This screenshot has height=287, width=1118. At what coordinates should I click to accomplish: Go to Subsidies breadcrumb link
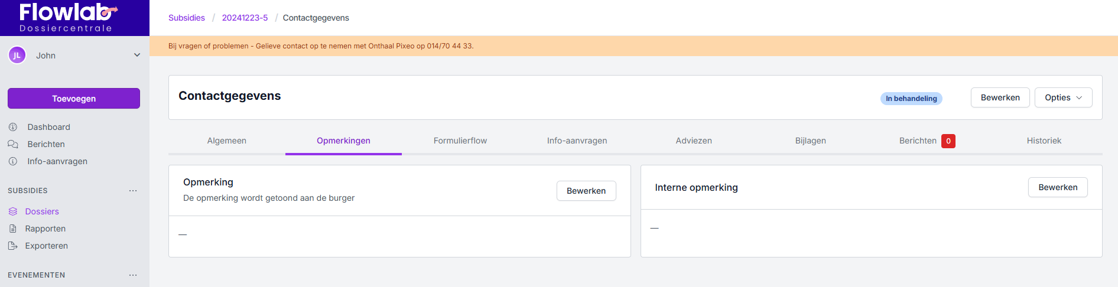(187, 18)
